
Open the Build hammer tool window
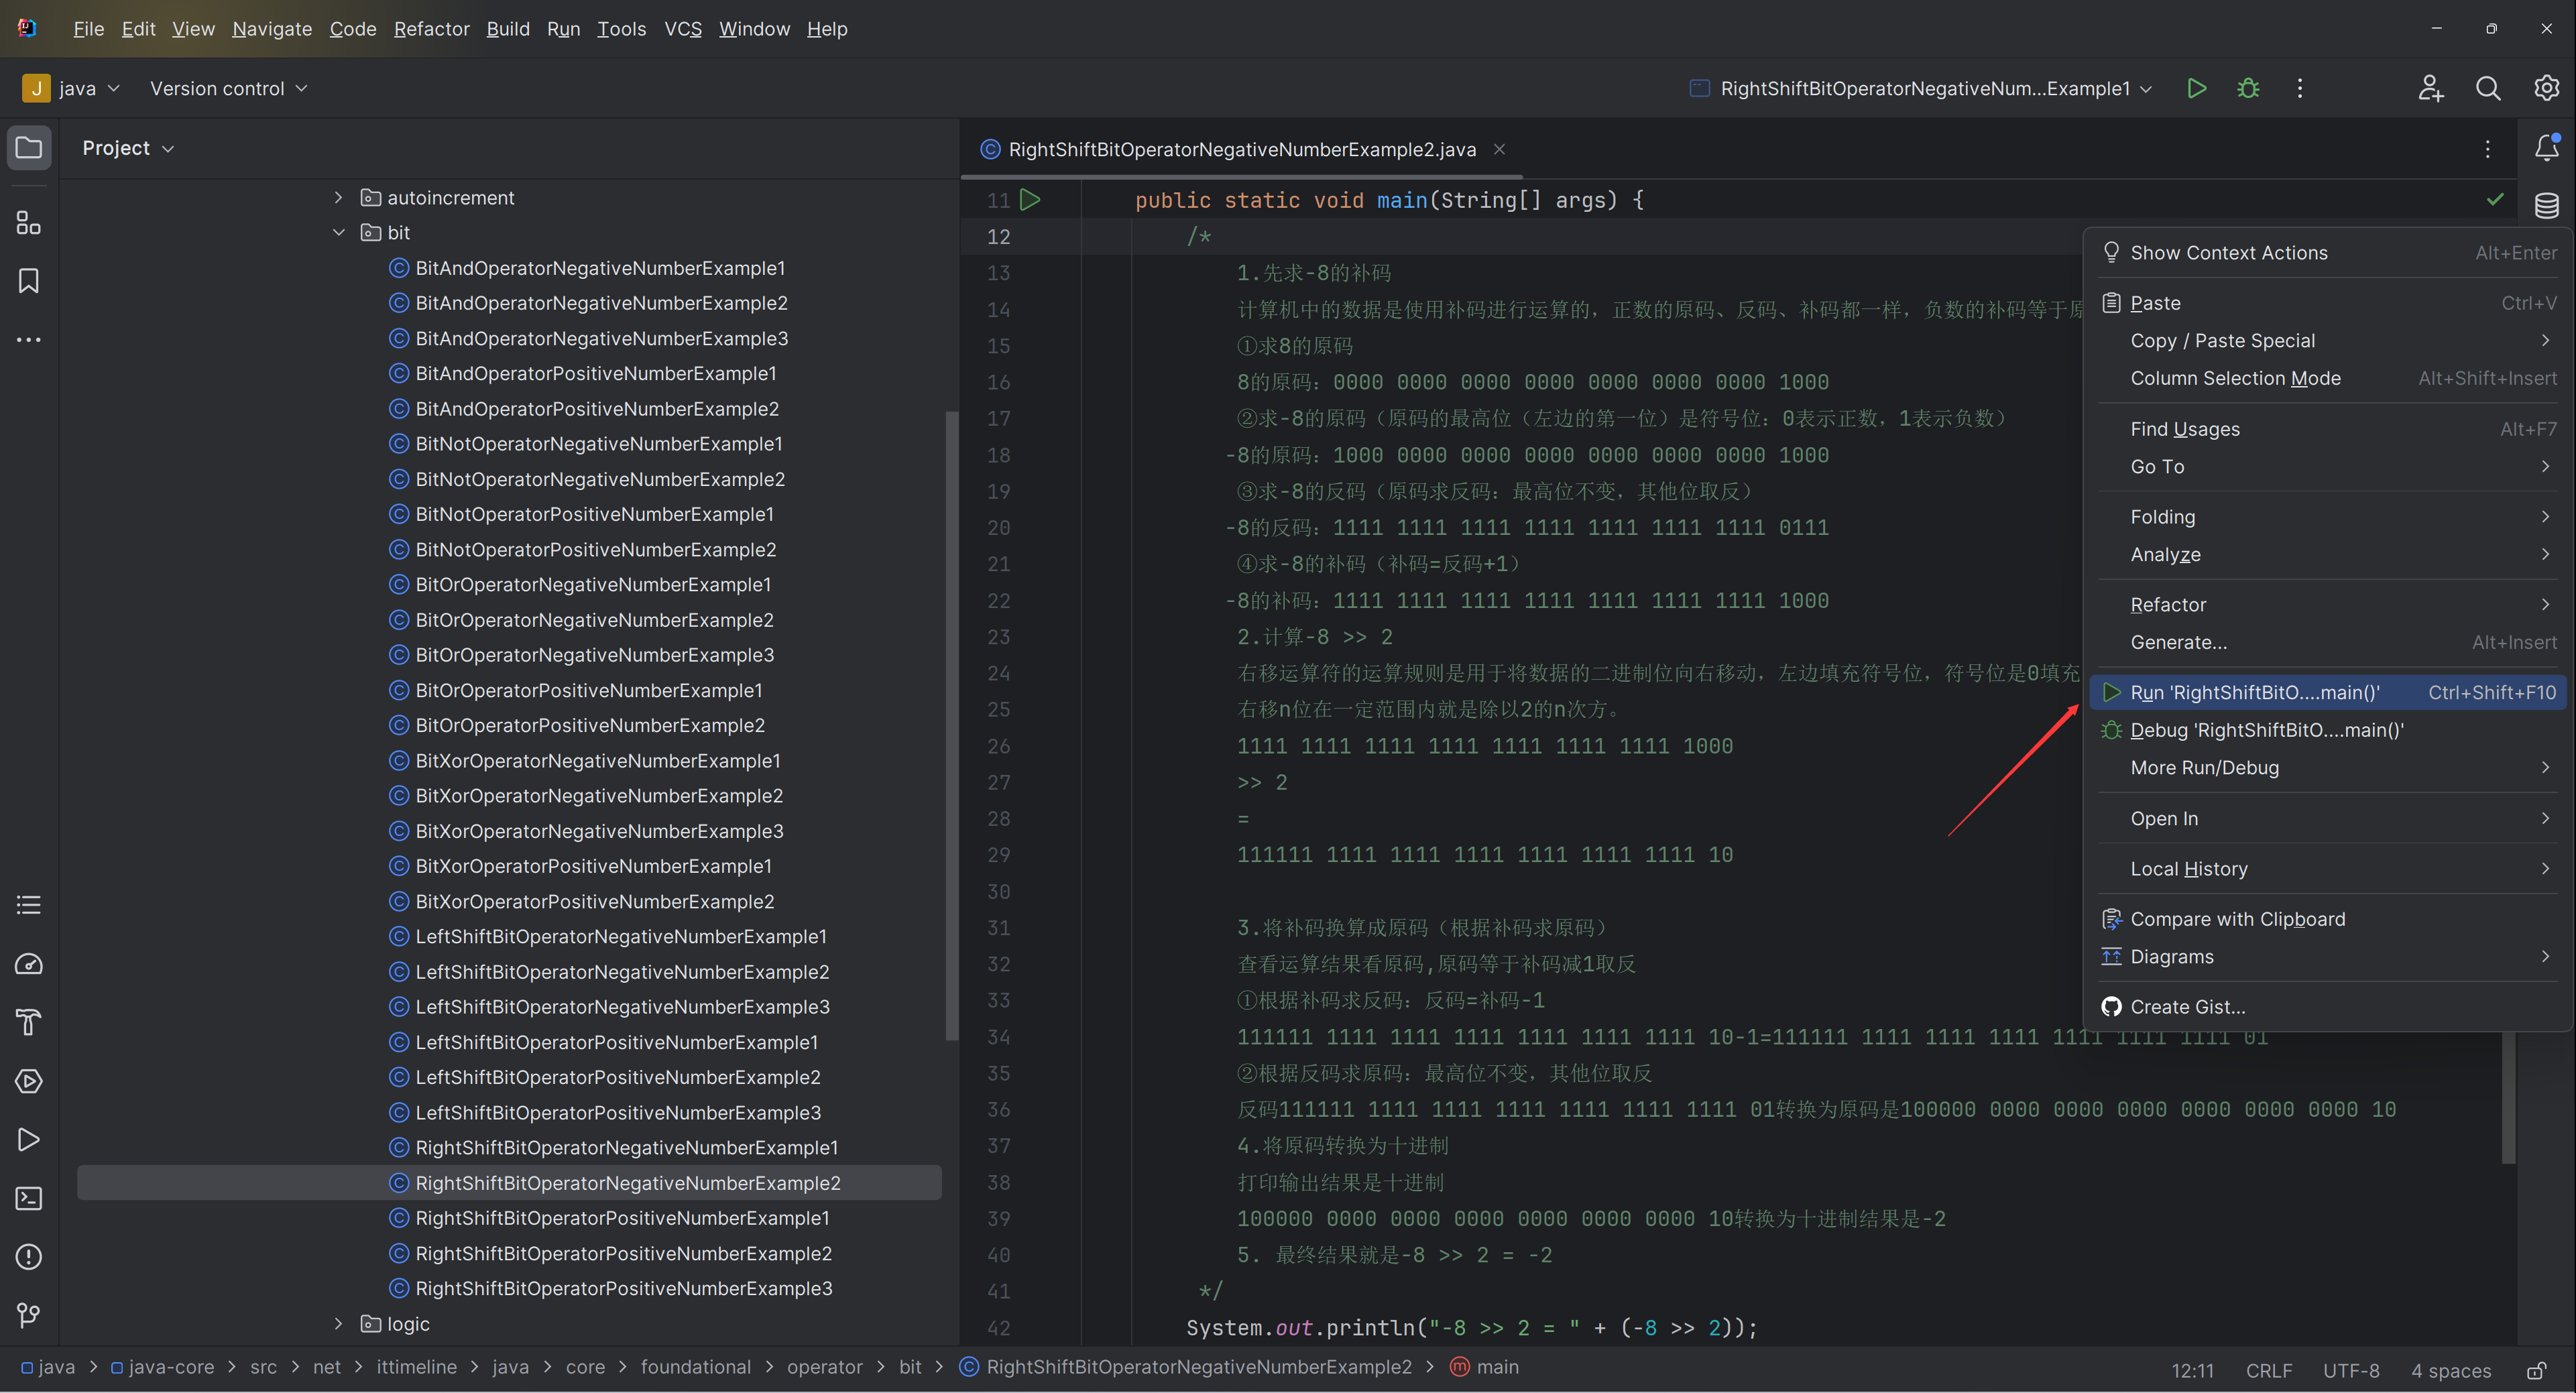point(29,1022)
